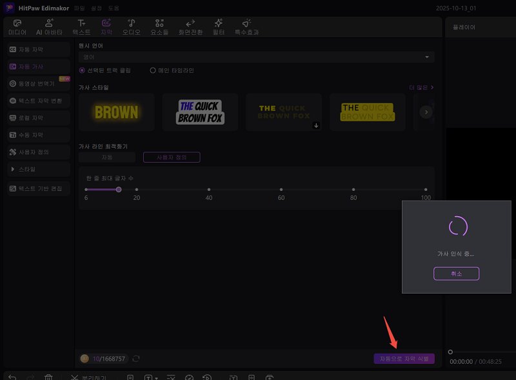Screen dimensions: 516x380
Task: Switch line optimization to 자동 mode
Action: (x=107, y=157)
